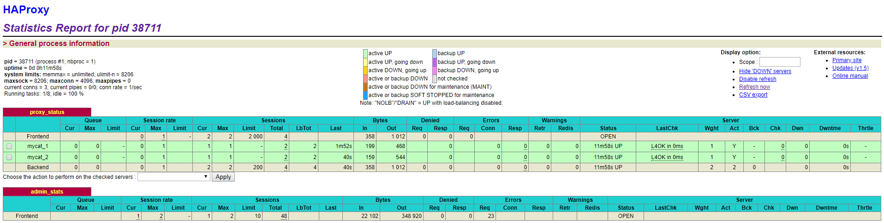
Task: Open the CSV export link
Action: click(753, 95)
